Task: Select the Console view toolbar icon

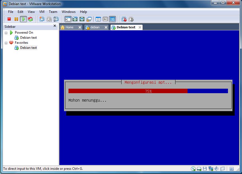Action: click(112, 19)
